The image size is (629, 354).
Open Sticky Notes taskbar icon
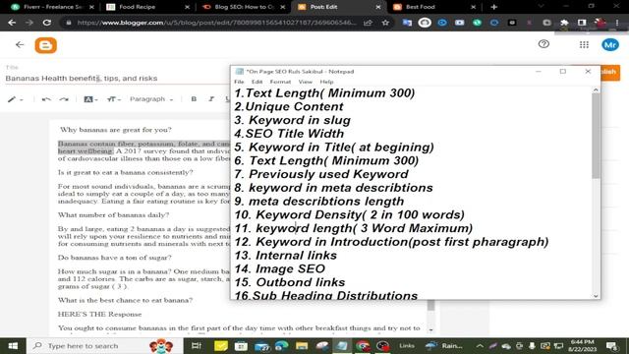220,345
